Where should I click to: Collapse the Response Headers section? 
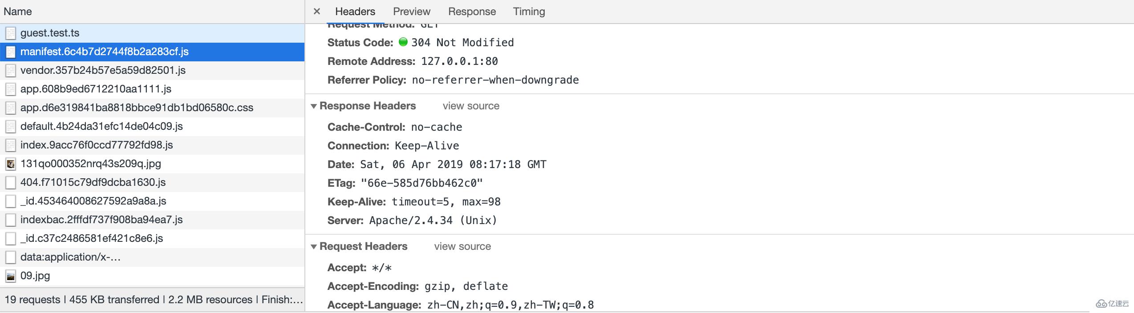point(314,106)
